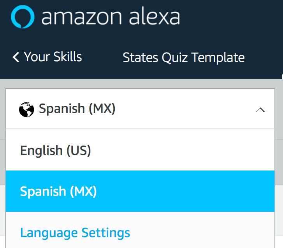Click the white area right of English (US)
This screenshot has height=248, width=283.
pyautogui.click(x=182, y=150)
